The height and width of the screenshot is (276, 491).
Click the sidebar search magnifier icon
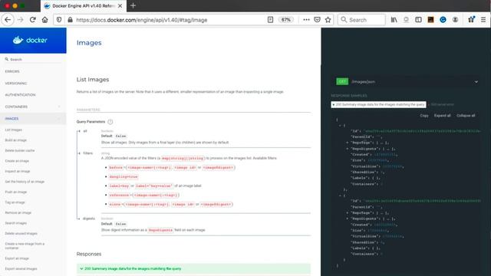pyautogui.click(x=7, y=59)
